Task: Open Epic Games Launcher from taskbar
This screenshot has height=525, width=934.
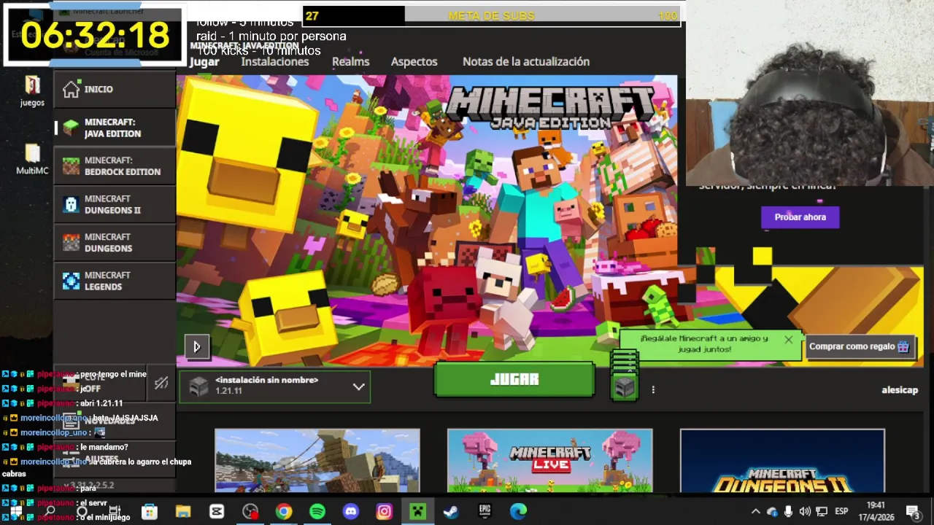Action: pyautogui.click(x=485, y=512)
